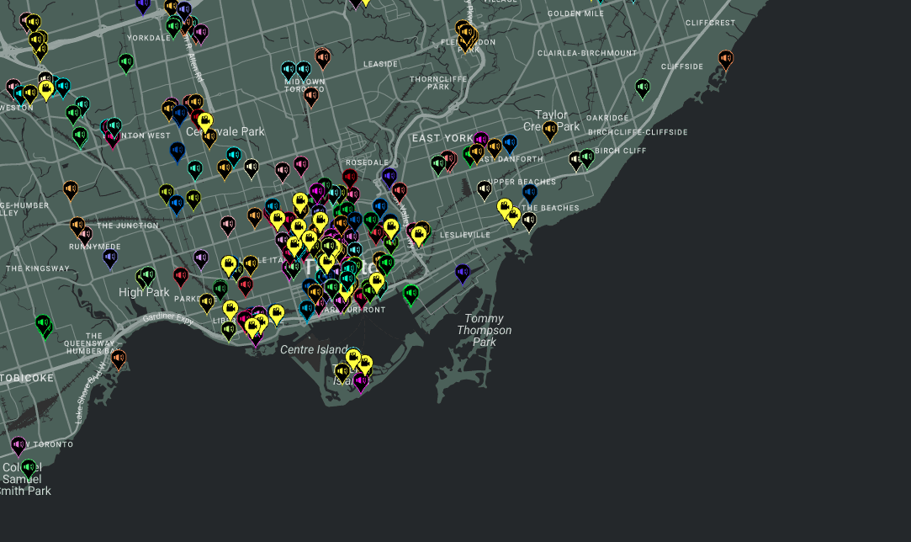This screenshot has height=542, width=911.
Task: Open the orange speaker marker at Taylor Creek Park
Action: [550, 130]
